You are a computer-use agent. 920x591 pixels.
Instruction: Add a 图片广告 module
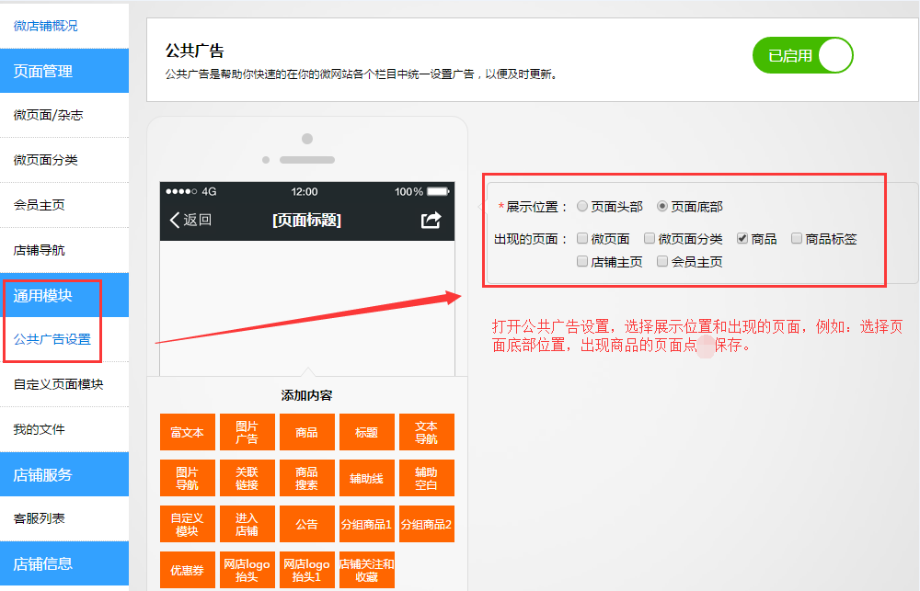[x=247, y=432]
